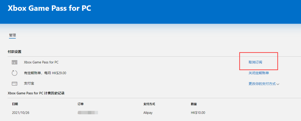Click the 日期 column header
Image resolution: width=301 pixels, height=121 pixels.
point(15,104)
